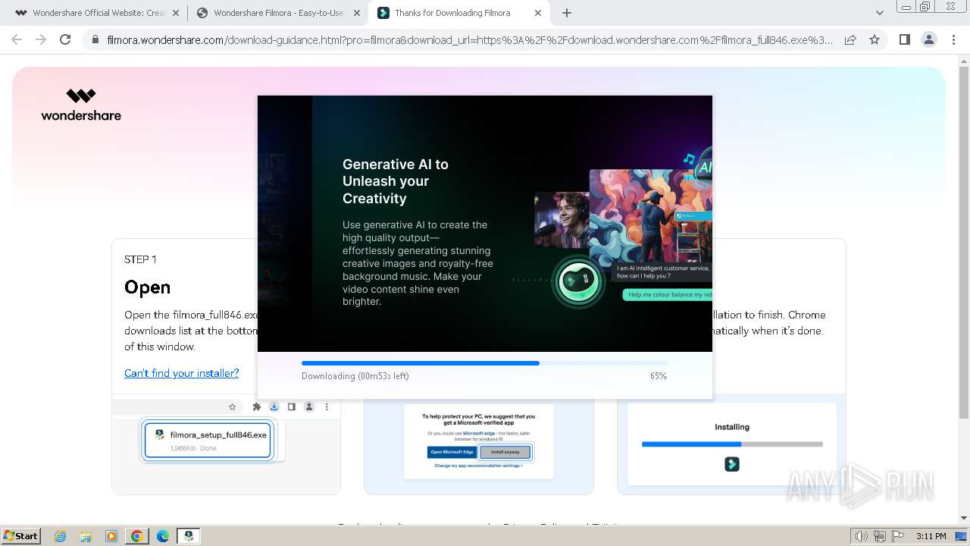The width and height of the screenshot is (970, 546).
Task: Click the installer download progress bar
Action: 484,363
